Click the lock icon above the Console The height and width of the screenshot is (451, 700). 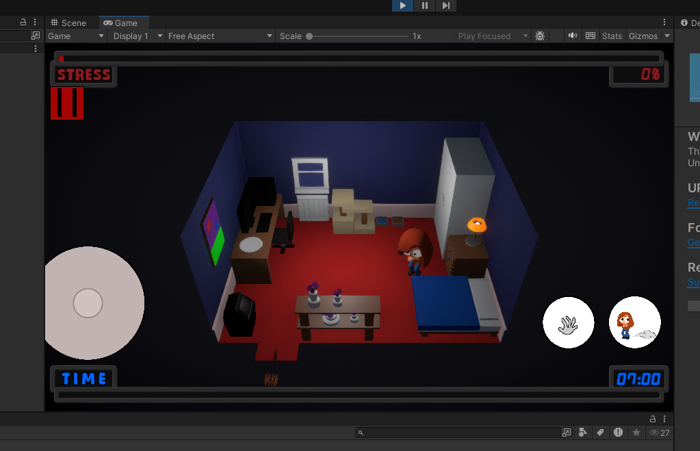651,418
